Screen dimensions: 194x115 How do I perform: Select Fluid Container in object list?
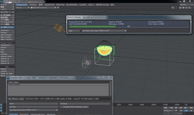(59, 85)
